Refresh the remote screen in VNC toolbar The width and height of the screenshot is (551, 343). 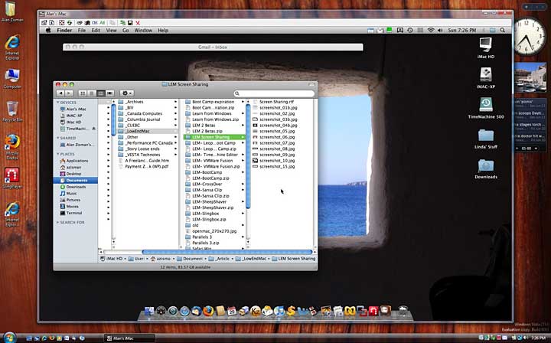[x=69, y=23]
